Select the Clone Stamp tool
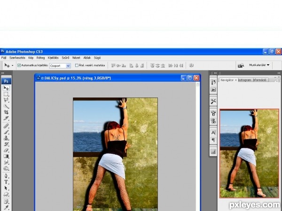Viewport: 282px width, 211px height. pyautogui.click(x=6, y=138)
